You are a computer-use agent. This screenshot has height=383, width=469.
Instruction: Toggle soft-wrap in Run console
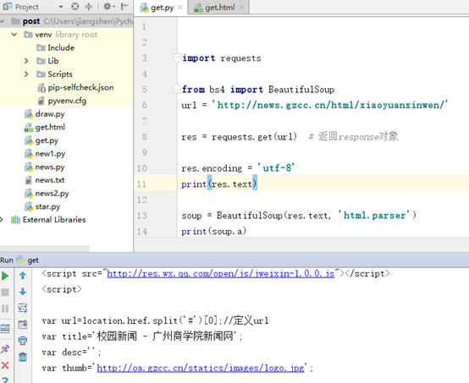coord(23,308)
